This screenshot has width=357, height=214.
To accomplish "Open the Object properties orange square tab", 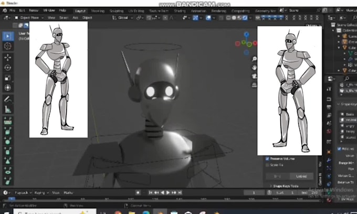I will [329, 152].
